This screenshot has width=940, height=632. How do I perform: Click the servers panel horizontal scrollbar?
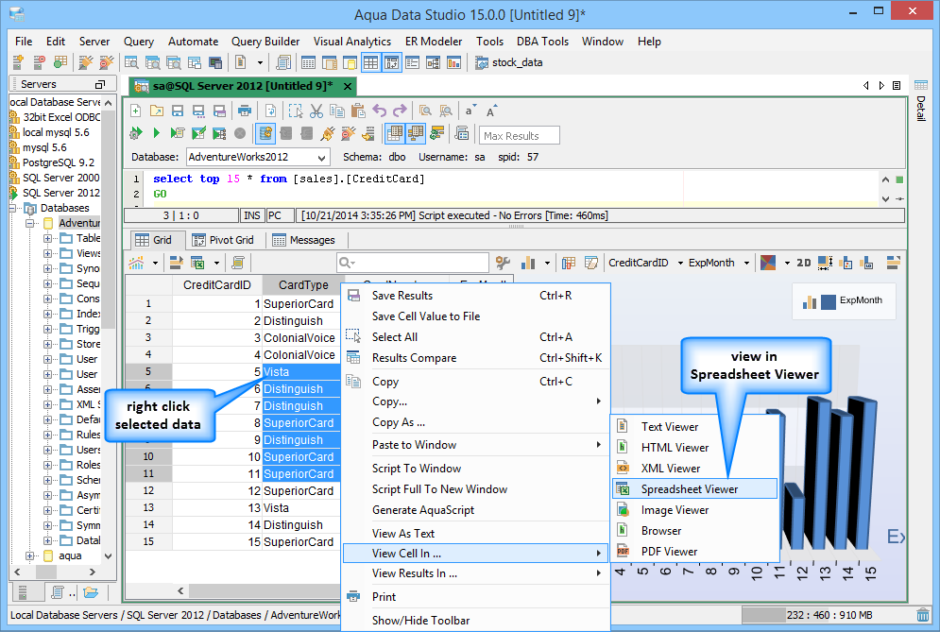coord(55,572)
